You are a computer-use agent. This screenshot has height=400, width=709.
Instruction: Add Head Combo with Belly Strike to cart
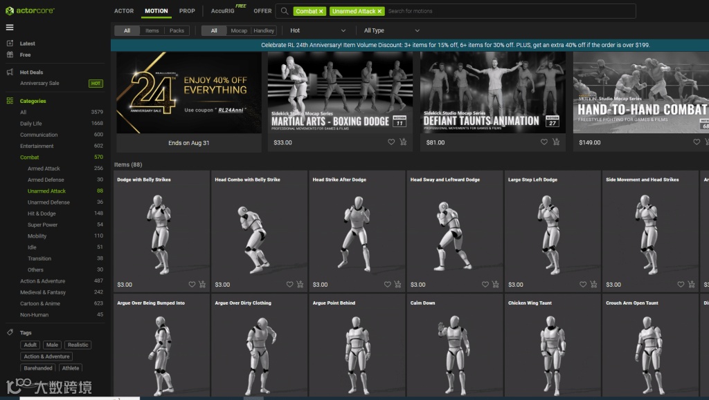pyautogui.click(x=300, y=285)
